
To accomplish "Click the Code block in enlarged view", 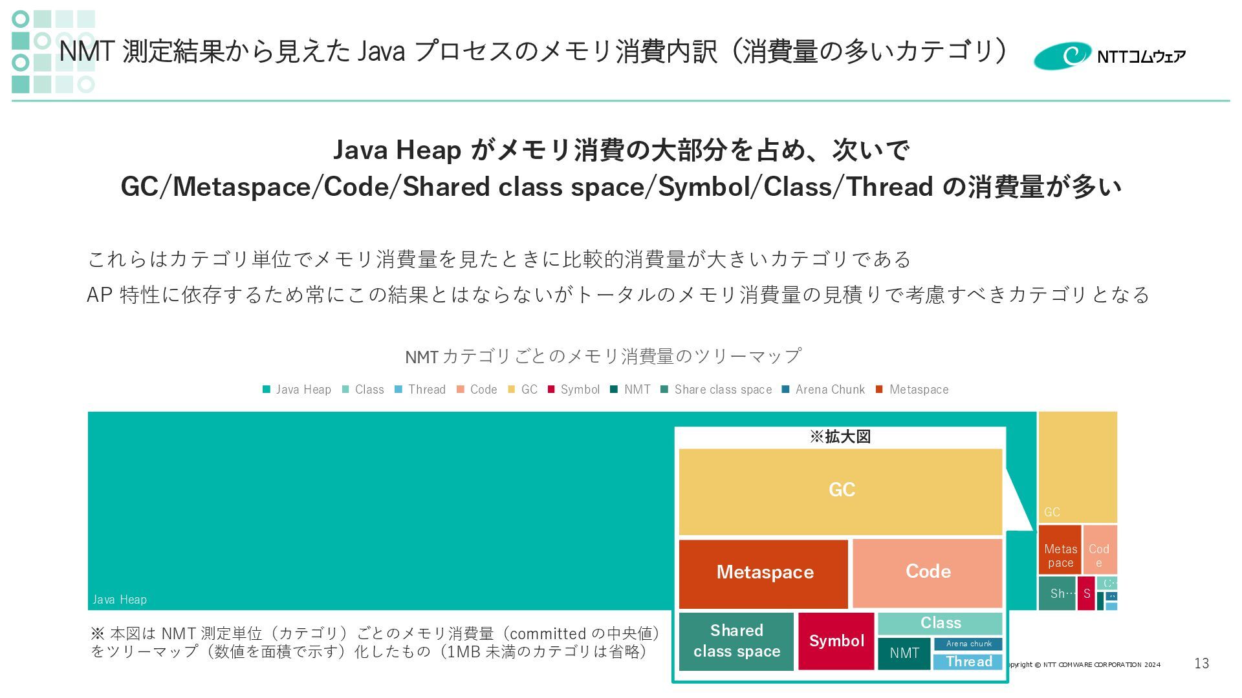I will point(927,573).
